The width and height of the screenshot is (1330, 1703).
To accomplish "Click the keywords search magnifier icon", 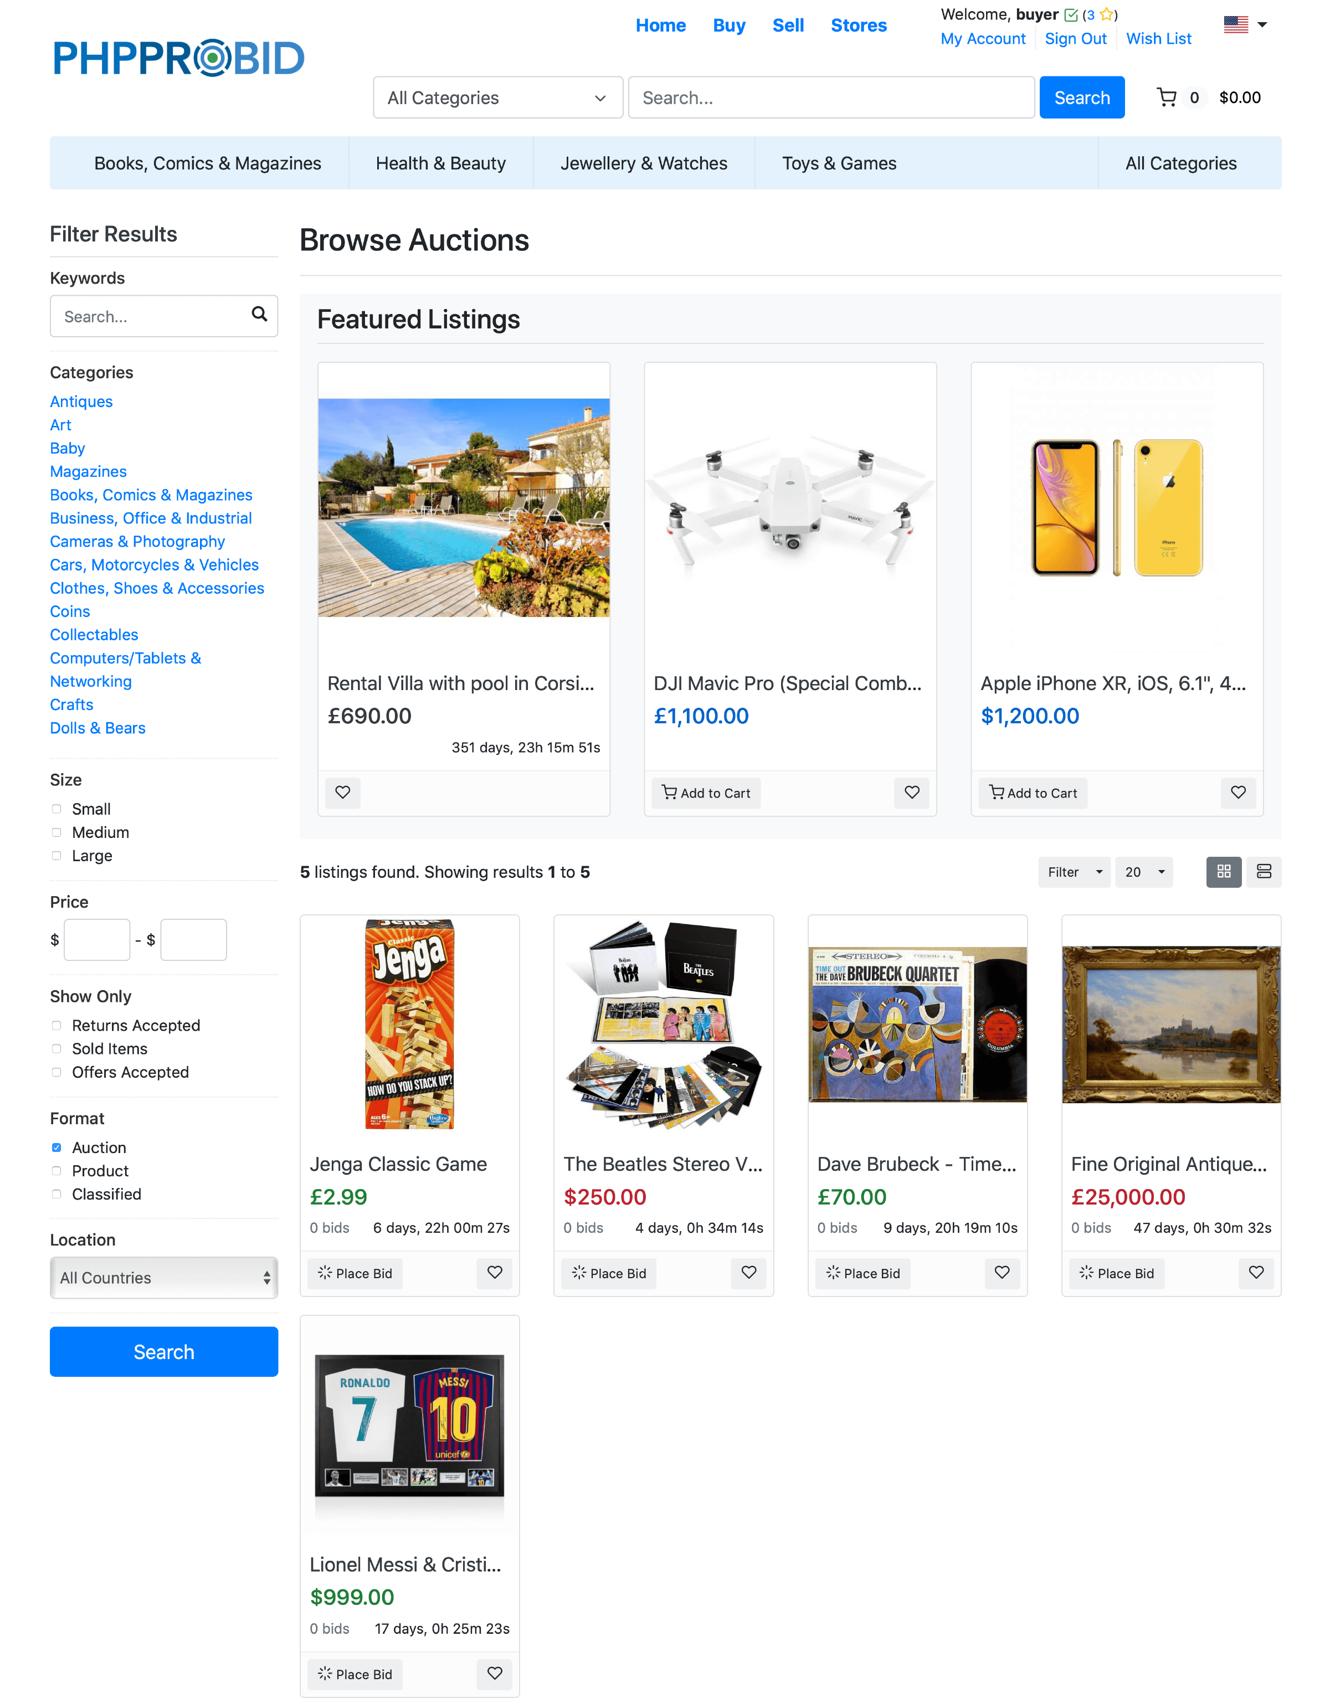I will (x=259, y=314).
